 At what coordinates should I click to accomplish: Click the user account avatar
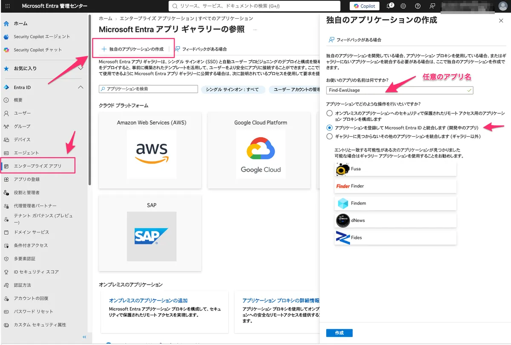coord(502,6)
